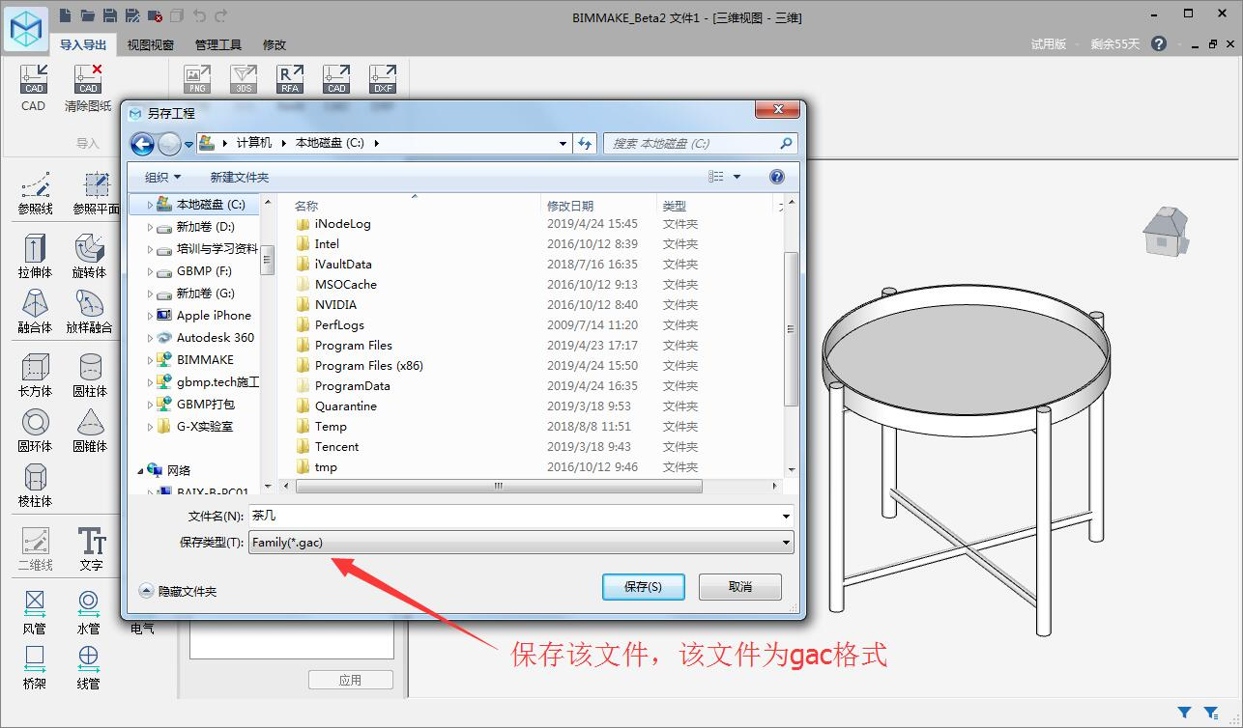
Task: Select the 参照平面 reference plane tool
Action: (x=96, y=193)
